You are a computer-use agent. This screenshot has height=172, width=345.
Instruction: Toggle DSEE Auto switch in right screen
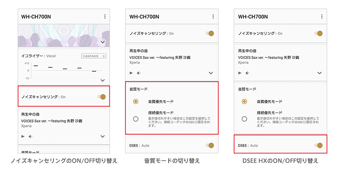(318, 145)
